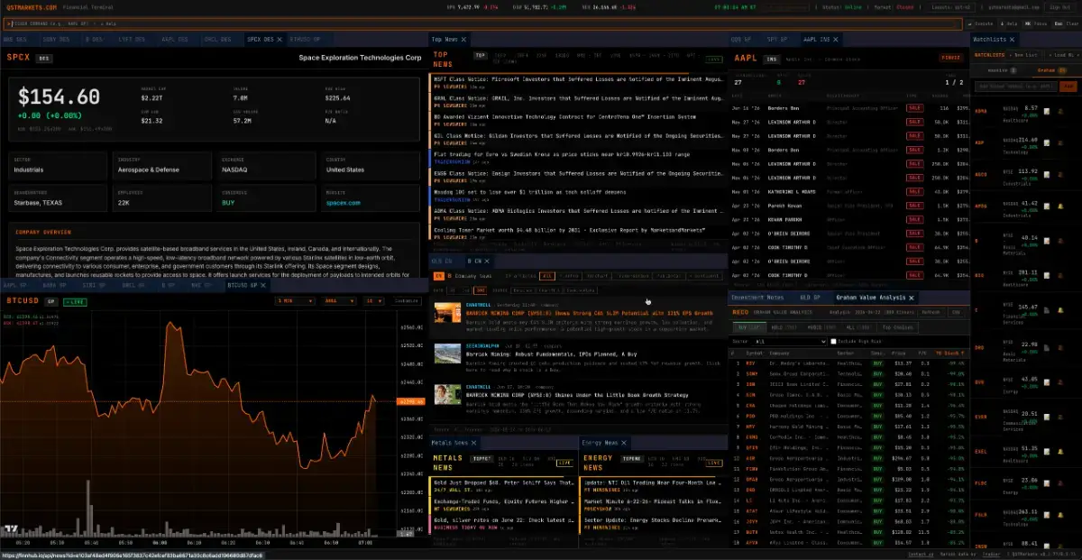Open the spacex.com website link
This screenshot has height=560, width=1082.
[344, 203]
